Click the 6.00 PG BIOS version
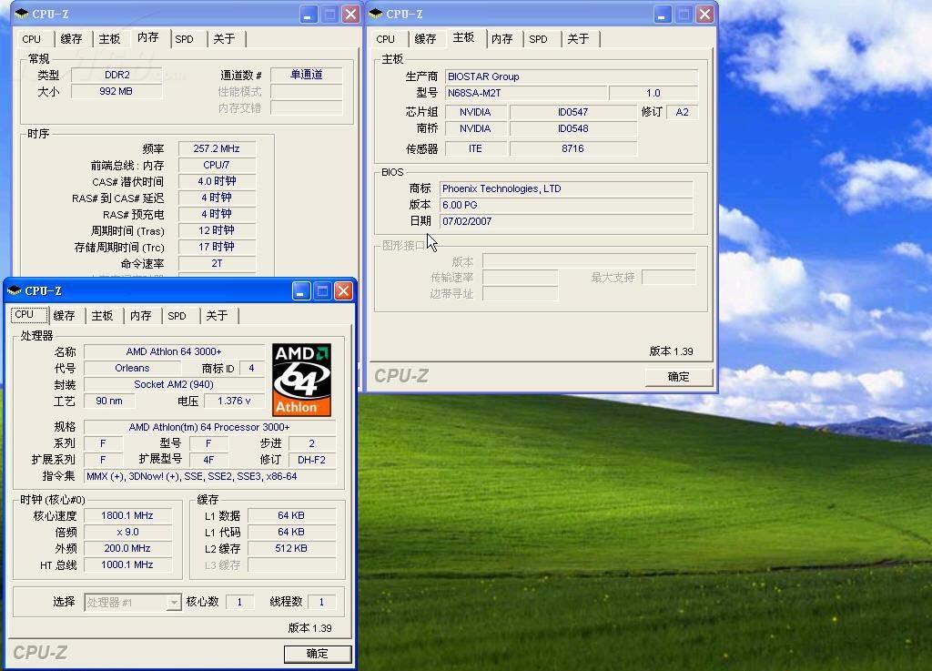This screenshot has height=671, width=932. pyautogui.click(x=566, y=205)
